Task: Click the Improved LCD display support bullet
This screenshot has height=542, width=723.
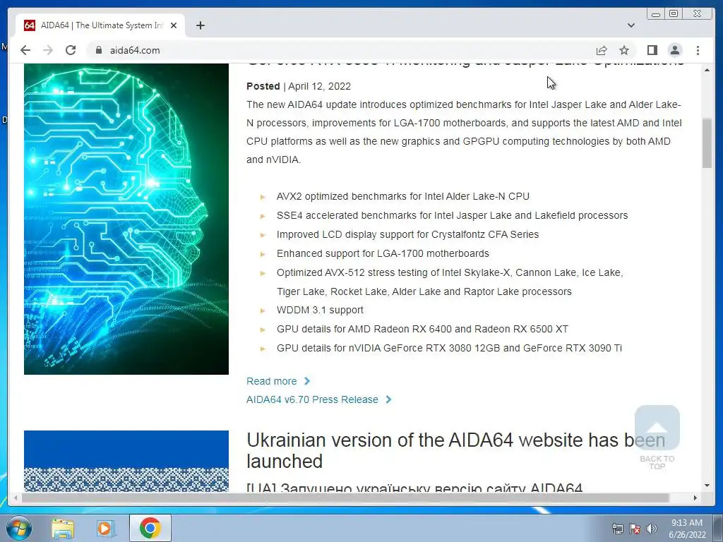Action: (407, 234)
